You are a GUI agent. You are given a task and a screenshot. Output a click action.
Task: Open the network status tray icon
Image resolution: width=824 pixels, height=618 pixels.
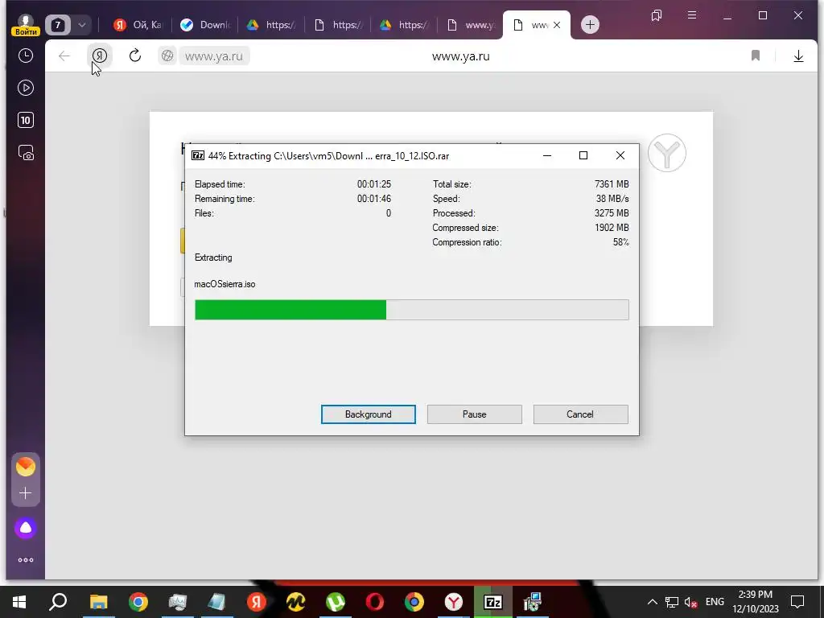(672, 602)
